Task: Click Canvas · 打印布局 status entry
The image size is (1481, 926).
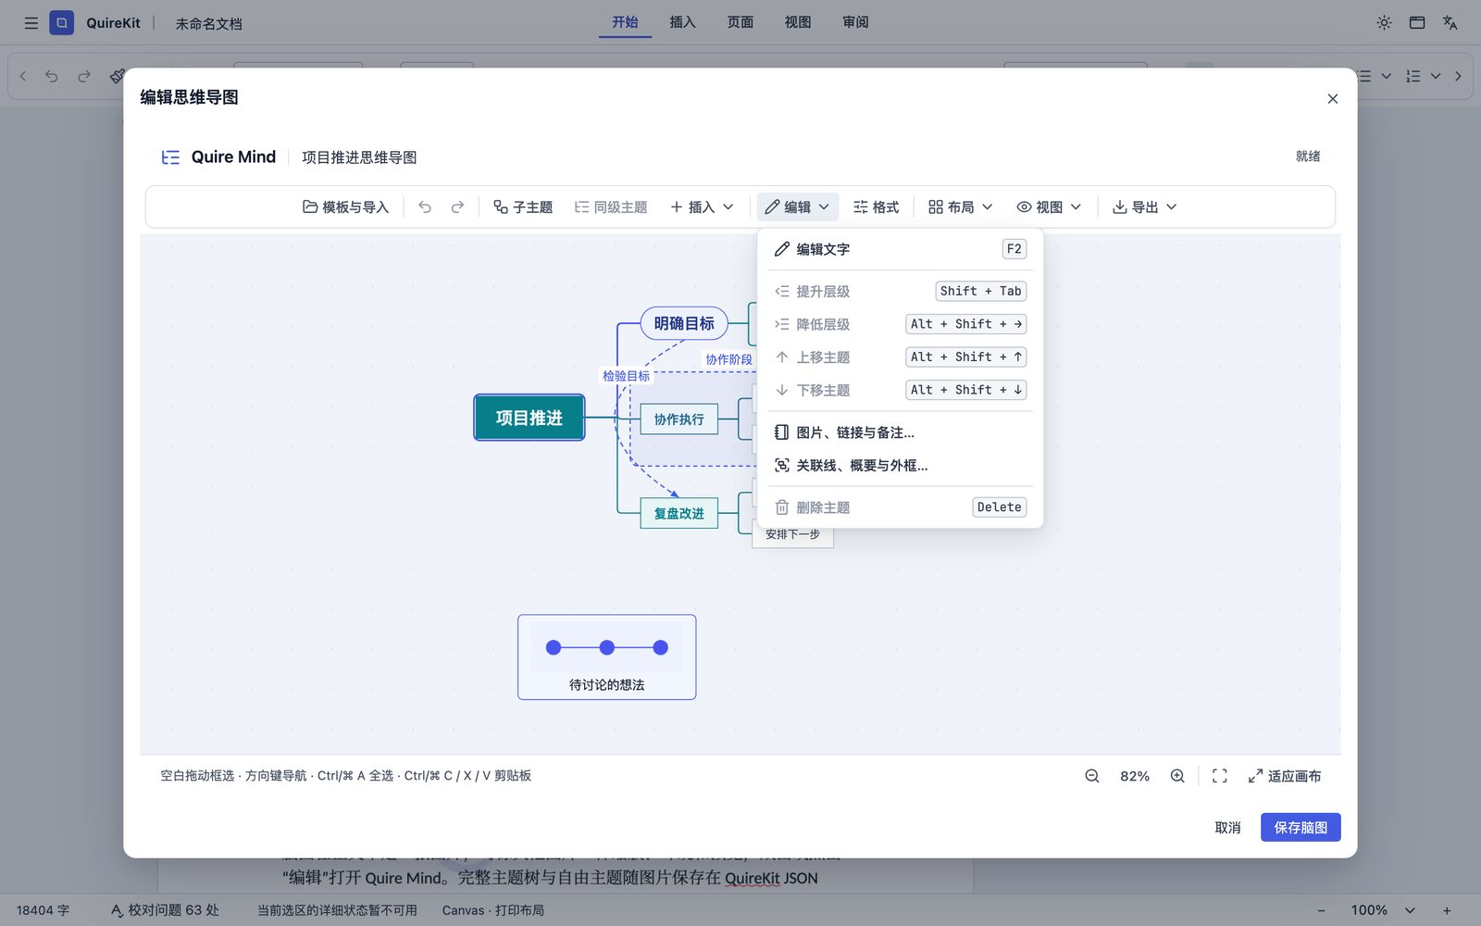Action: point(493,910)
